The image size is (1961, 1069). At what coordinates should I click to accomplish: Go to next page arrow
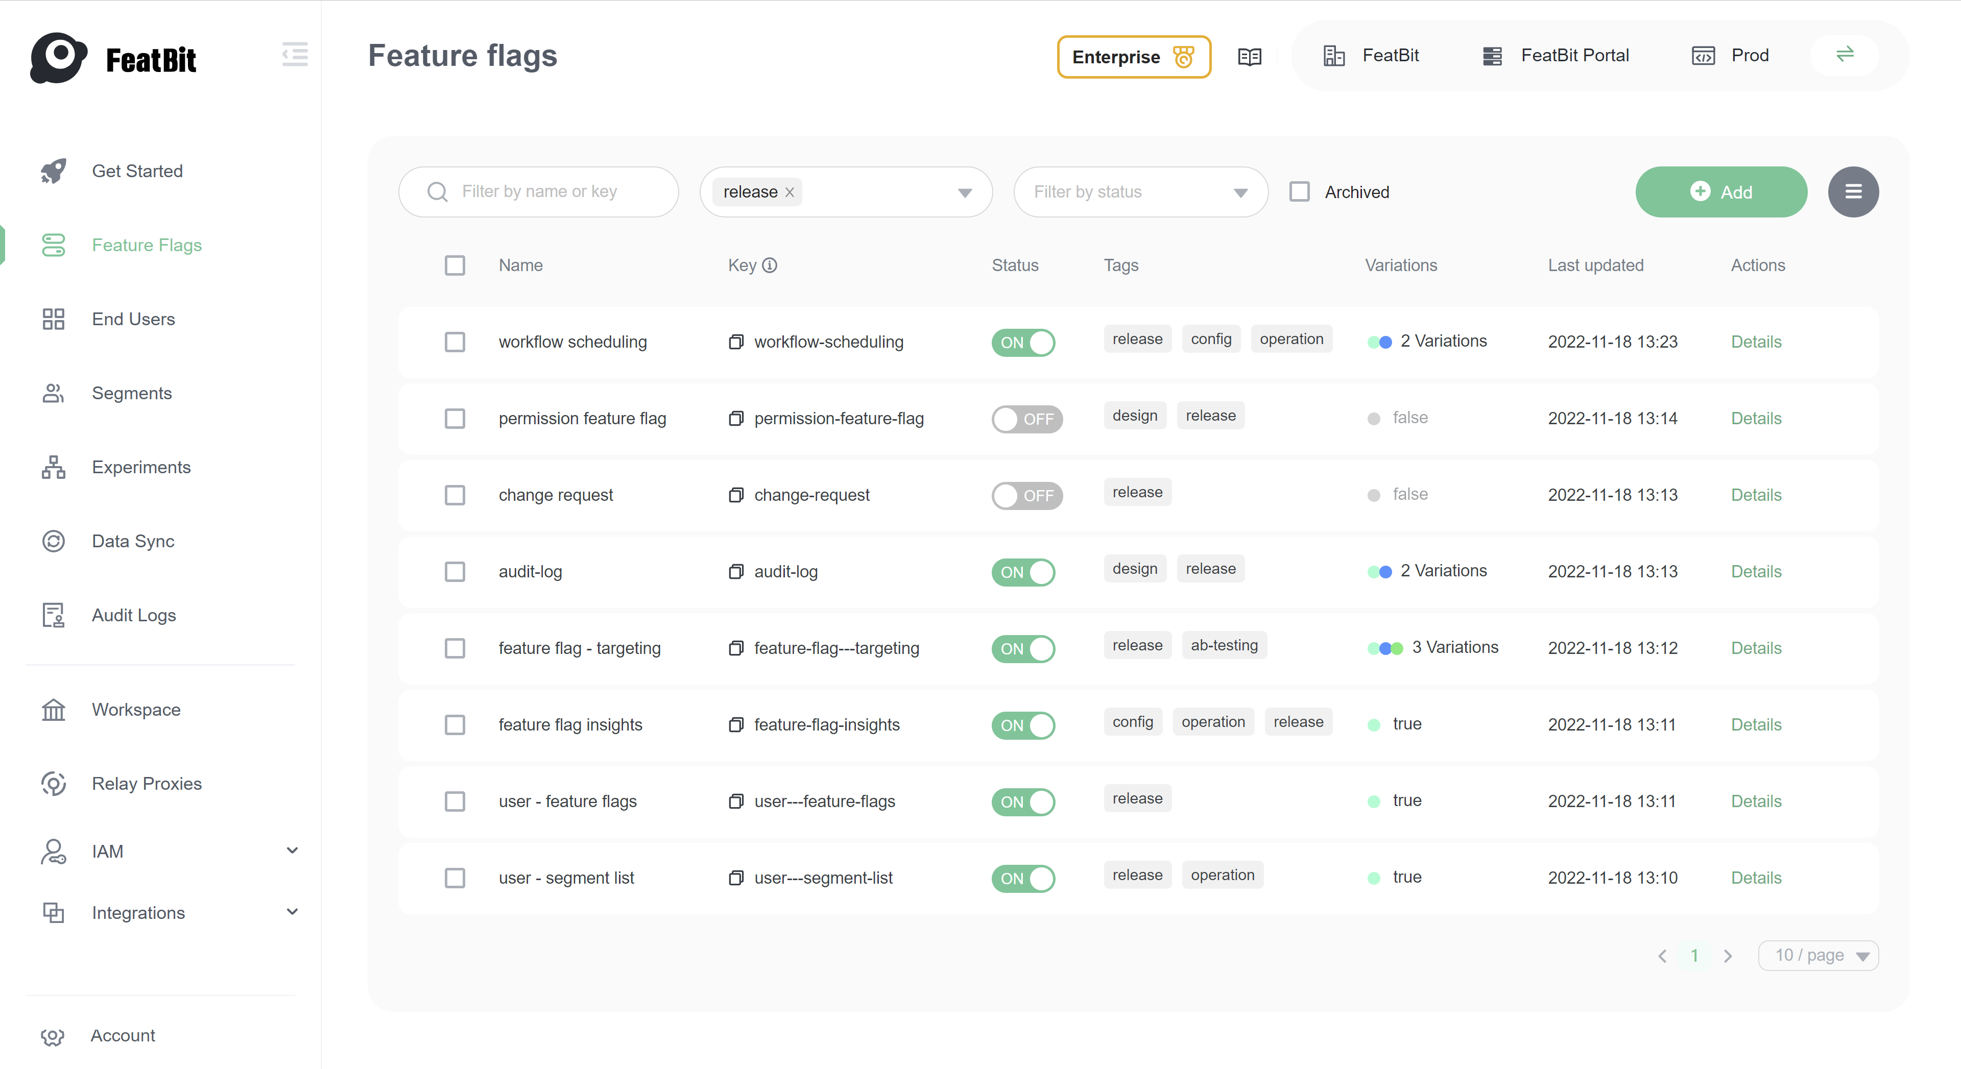point(1728,956)
